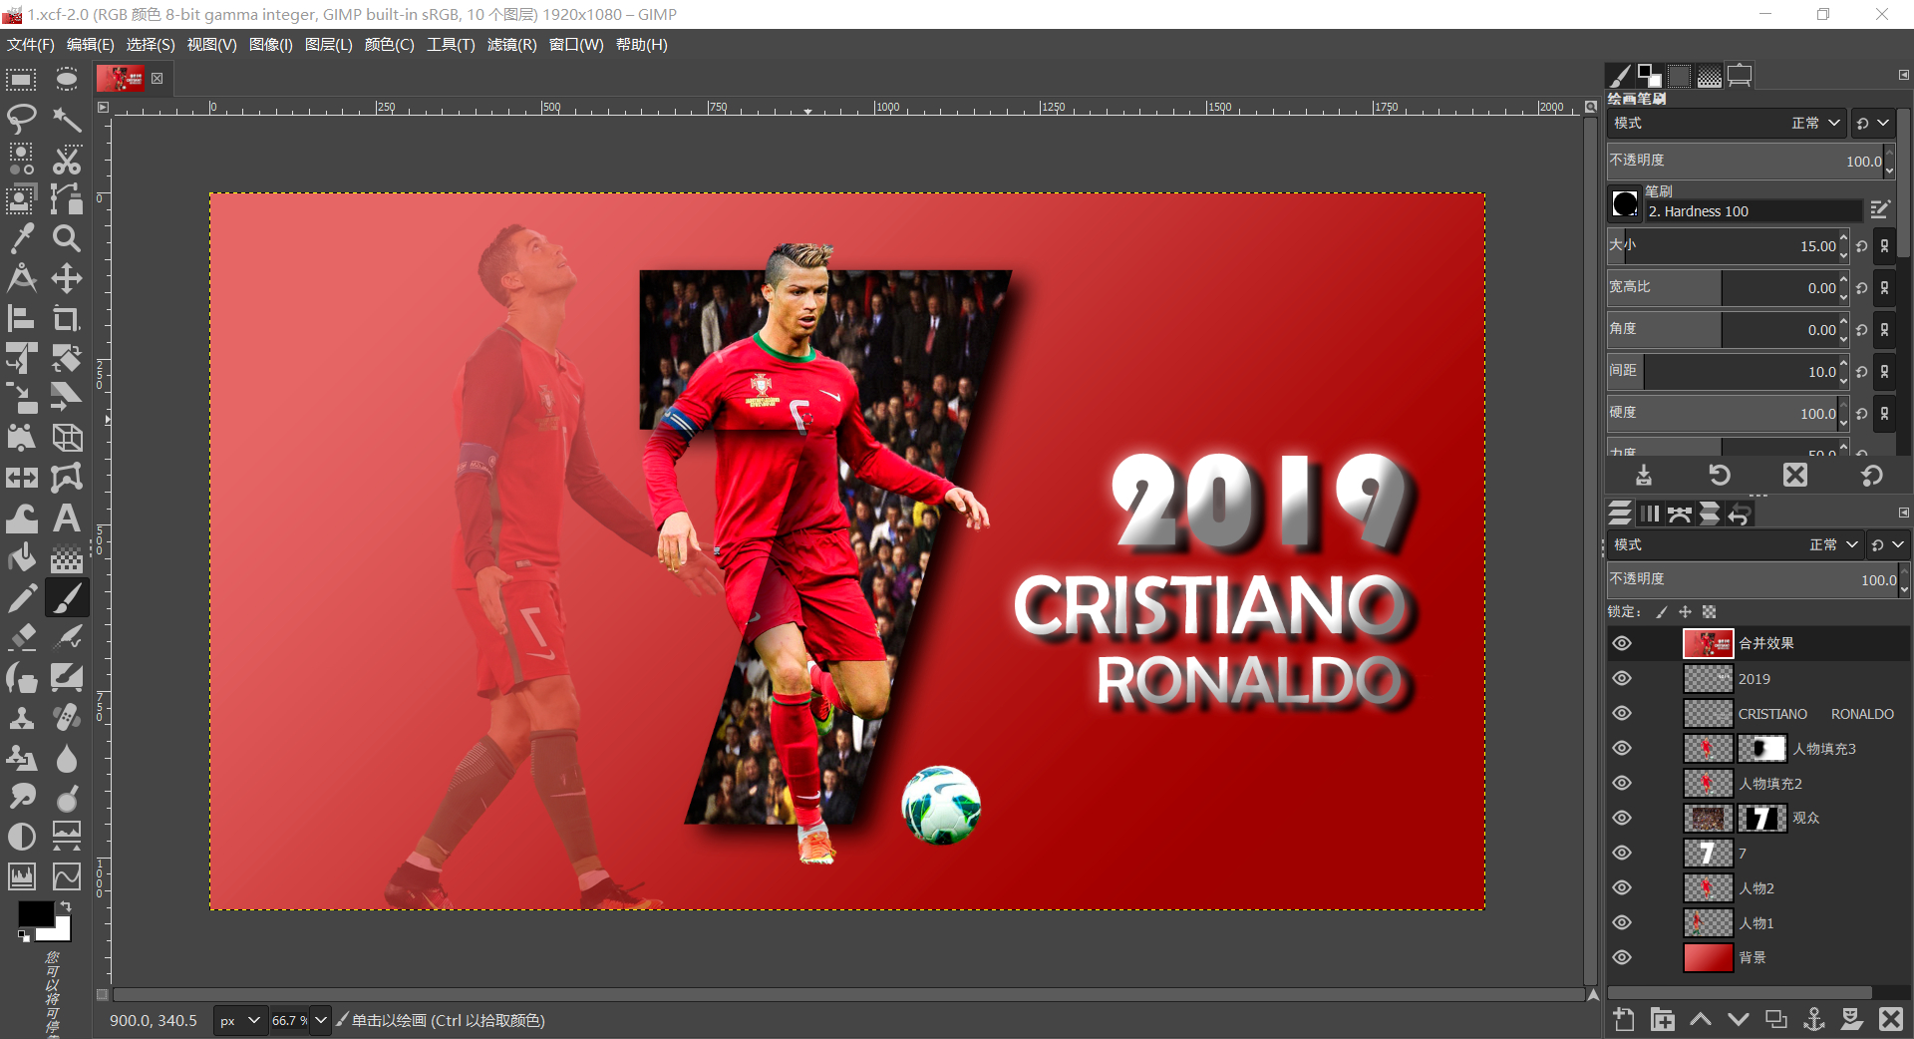
Task: Lower the selected layer one step
Action: coord(1739,1019)
